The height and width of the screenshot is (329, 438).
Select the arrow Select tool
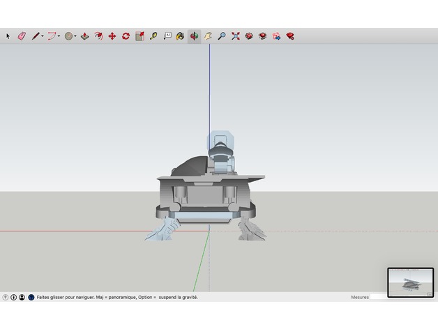[x=8, y=36]
